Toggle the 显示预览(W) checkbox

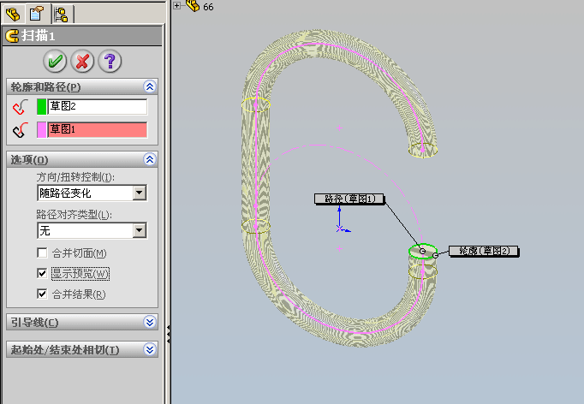[42, 273]
